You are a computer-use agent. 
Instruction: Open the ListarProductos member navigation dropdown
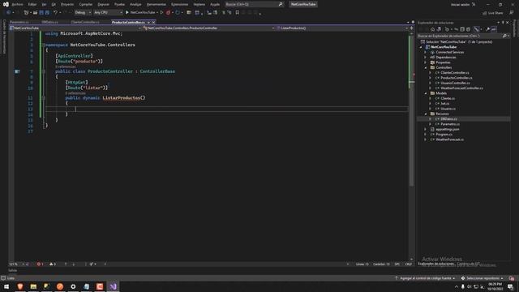click(342, 28)
